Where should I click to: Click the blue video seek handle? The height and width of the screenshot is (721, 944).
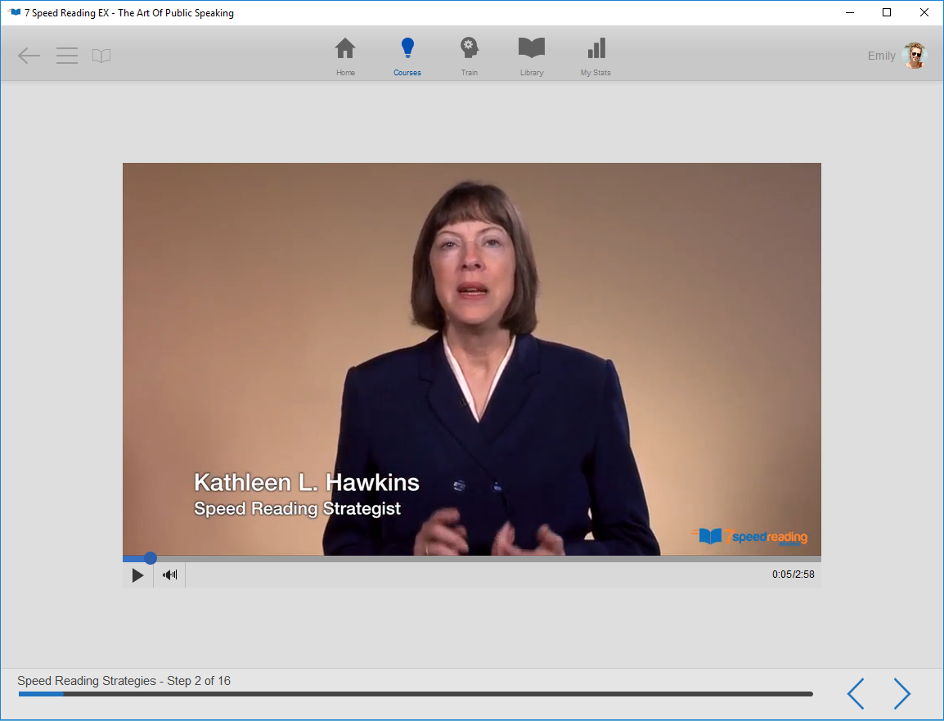[x=151, y=558]
